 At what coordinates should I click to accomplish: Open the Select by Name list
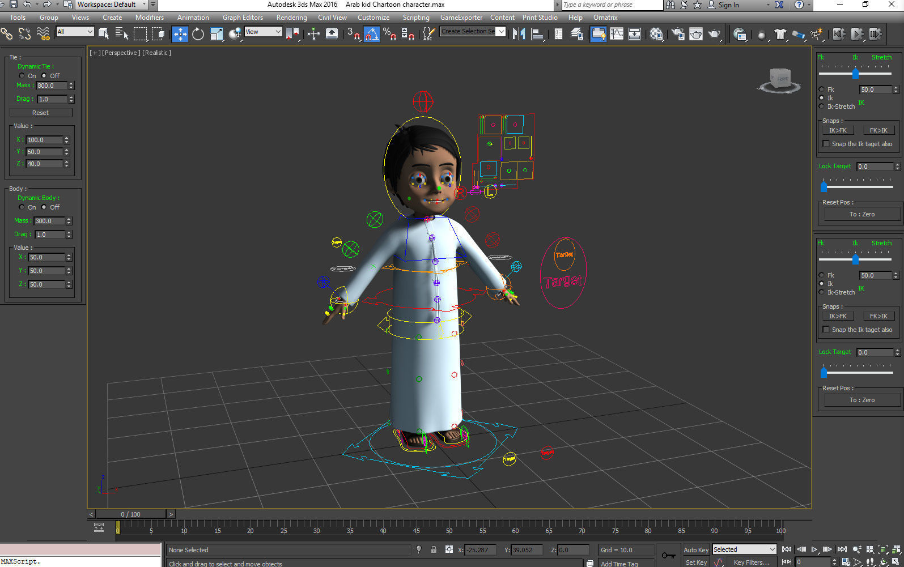pos(122,34)
